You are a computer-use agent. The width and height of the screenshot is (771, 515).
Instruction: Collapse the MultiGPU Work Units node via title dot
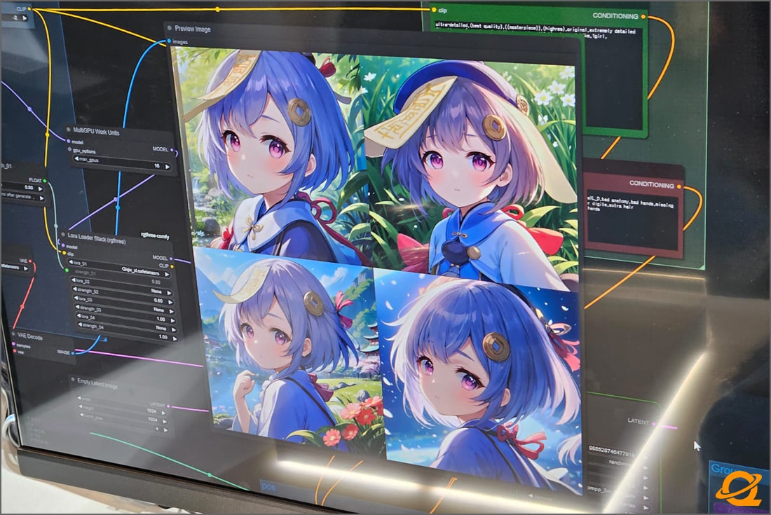69,129
